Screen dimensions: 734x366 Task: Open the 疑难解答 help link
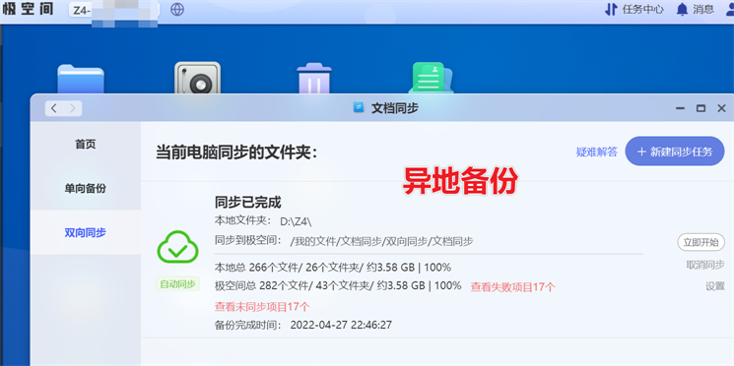[597, 152]
